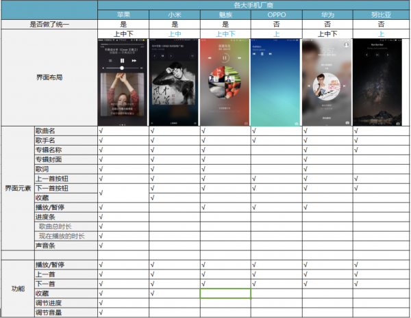Image resolution: width=411 pixels, height=318 pixels.
Task: Select the 小米 column header
Action: click(175, 14)
